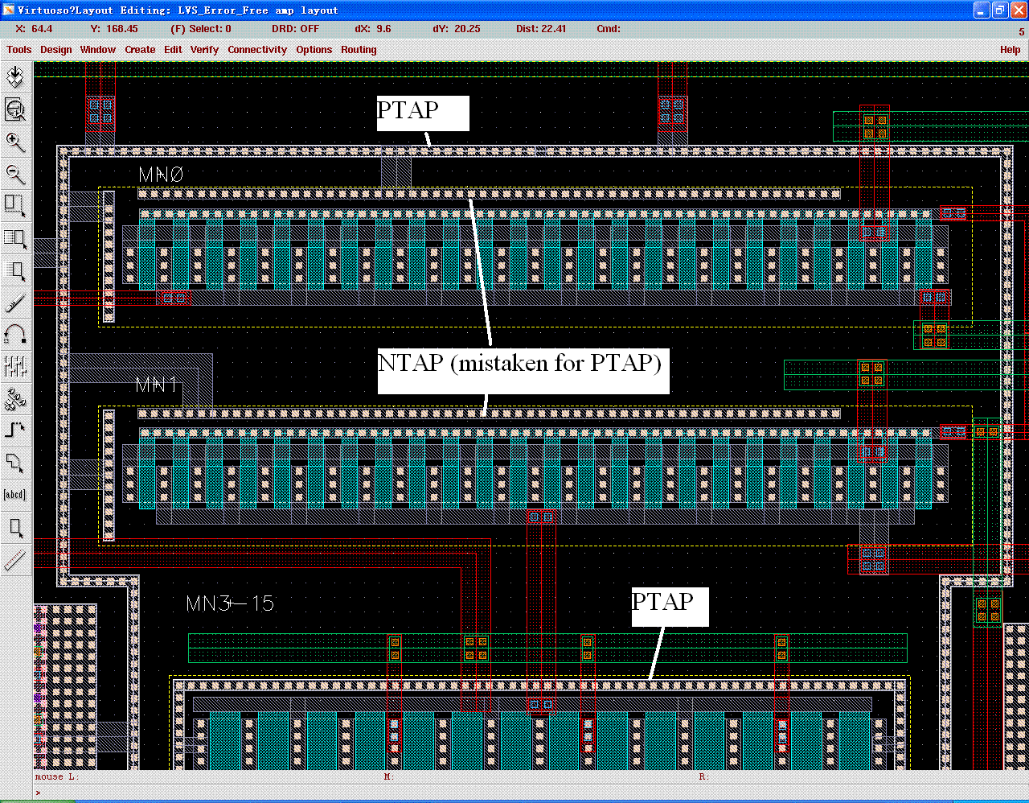Select the Zoom To Fit tool
This screenshot has width=1029, height=803.
[15, 109]
